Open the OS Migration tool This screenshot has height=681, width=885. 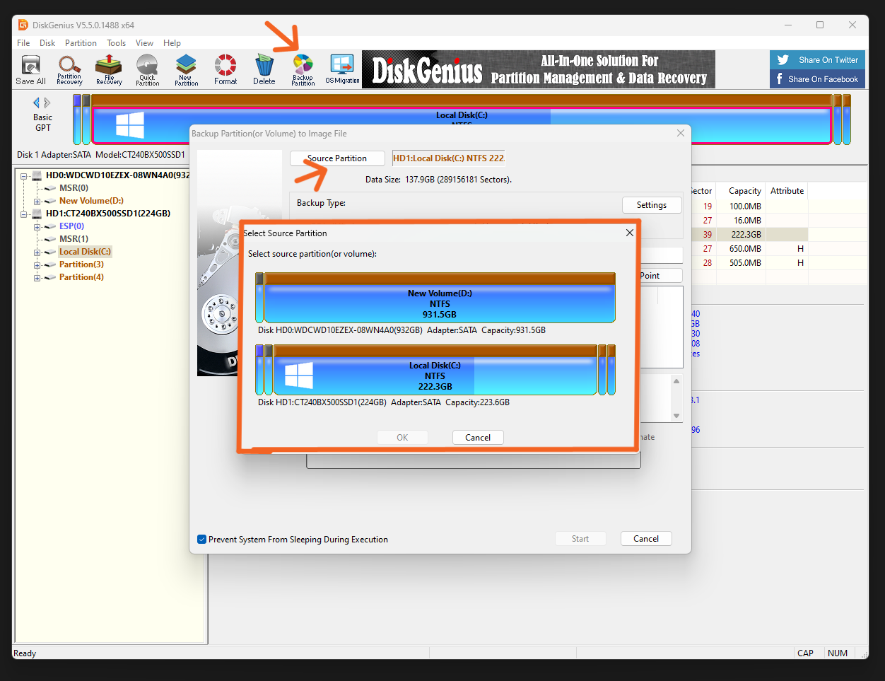341,69
